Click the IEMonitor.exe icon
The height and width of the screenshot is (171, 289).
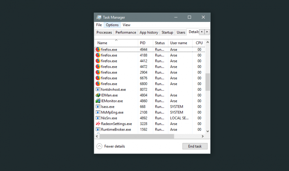click(98, 101)
